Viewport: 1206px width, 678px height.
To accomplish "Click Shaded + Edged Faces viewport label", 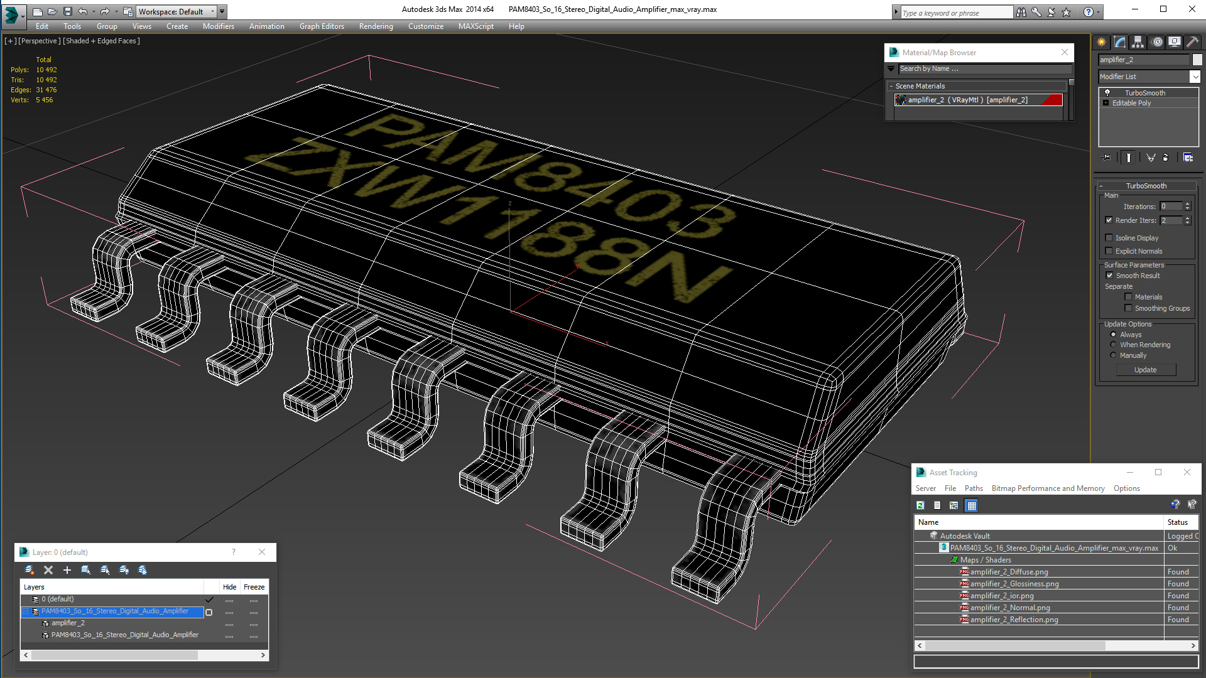I will [x=101, y=41].
